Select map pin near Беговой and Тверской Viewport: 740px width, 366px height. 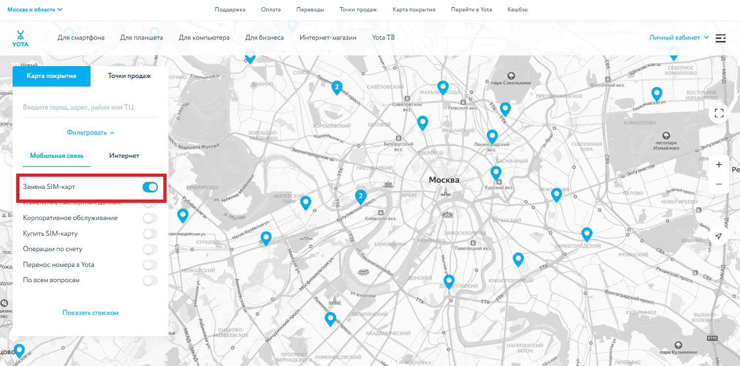click(422, 123)
